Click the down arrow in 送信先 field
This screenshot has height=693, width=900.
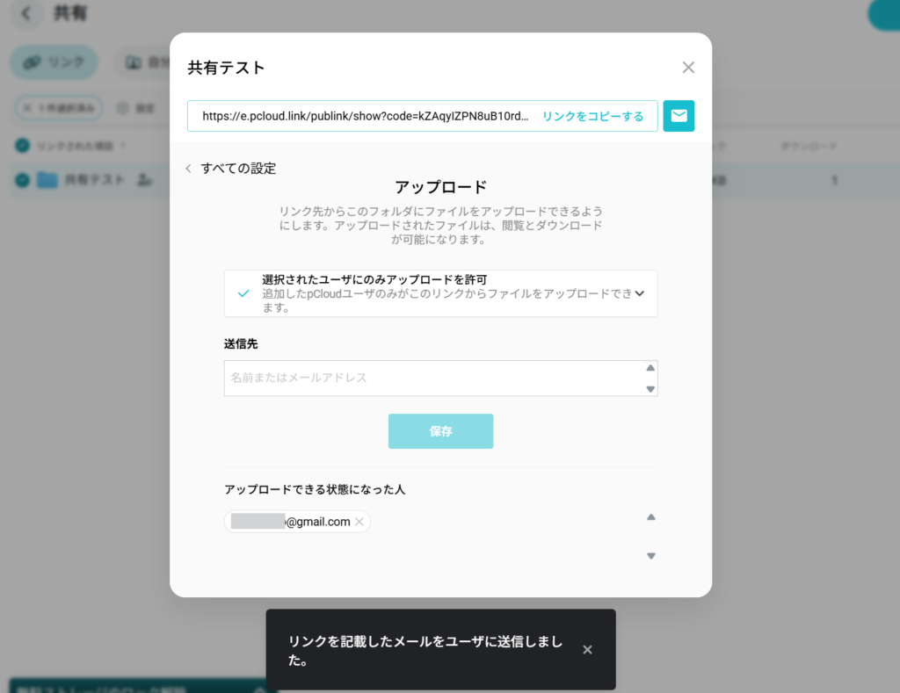(650, 388)
